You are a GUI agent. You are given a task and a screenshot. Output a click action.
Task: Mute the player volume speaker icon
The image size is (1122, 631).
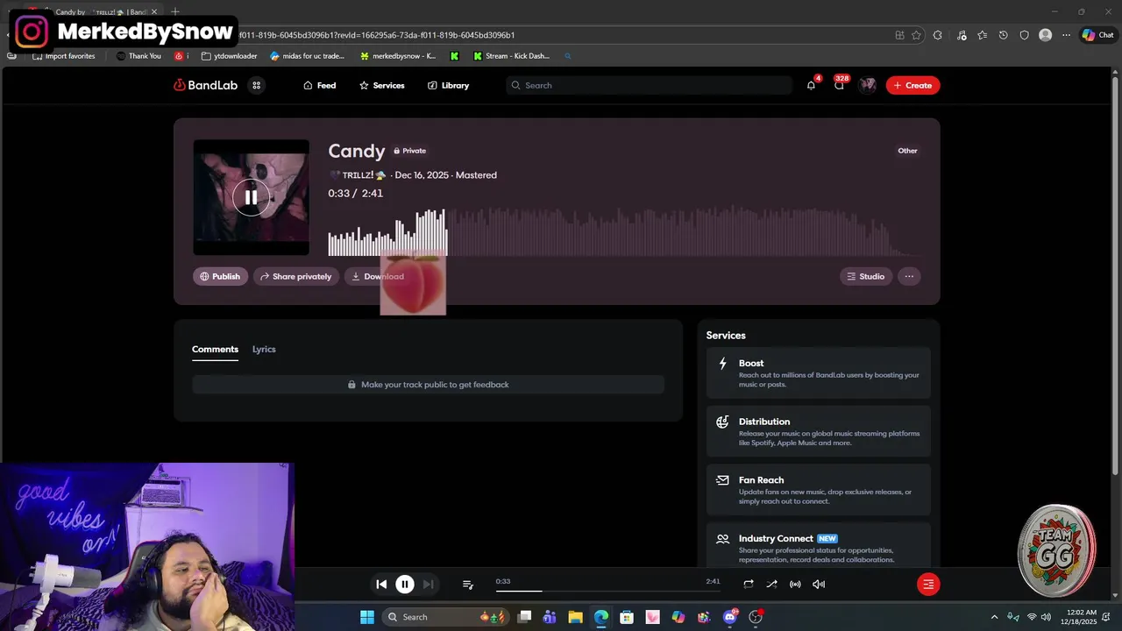coord(819,584)
